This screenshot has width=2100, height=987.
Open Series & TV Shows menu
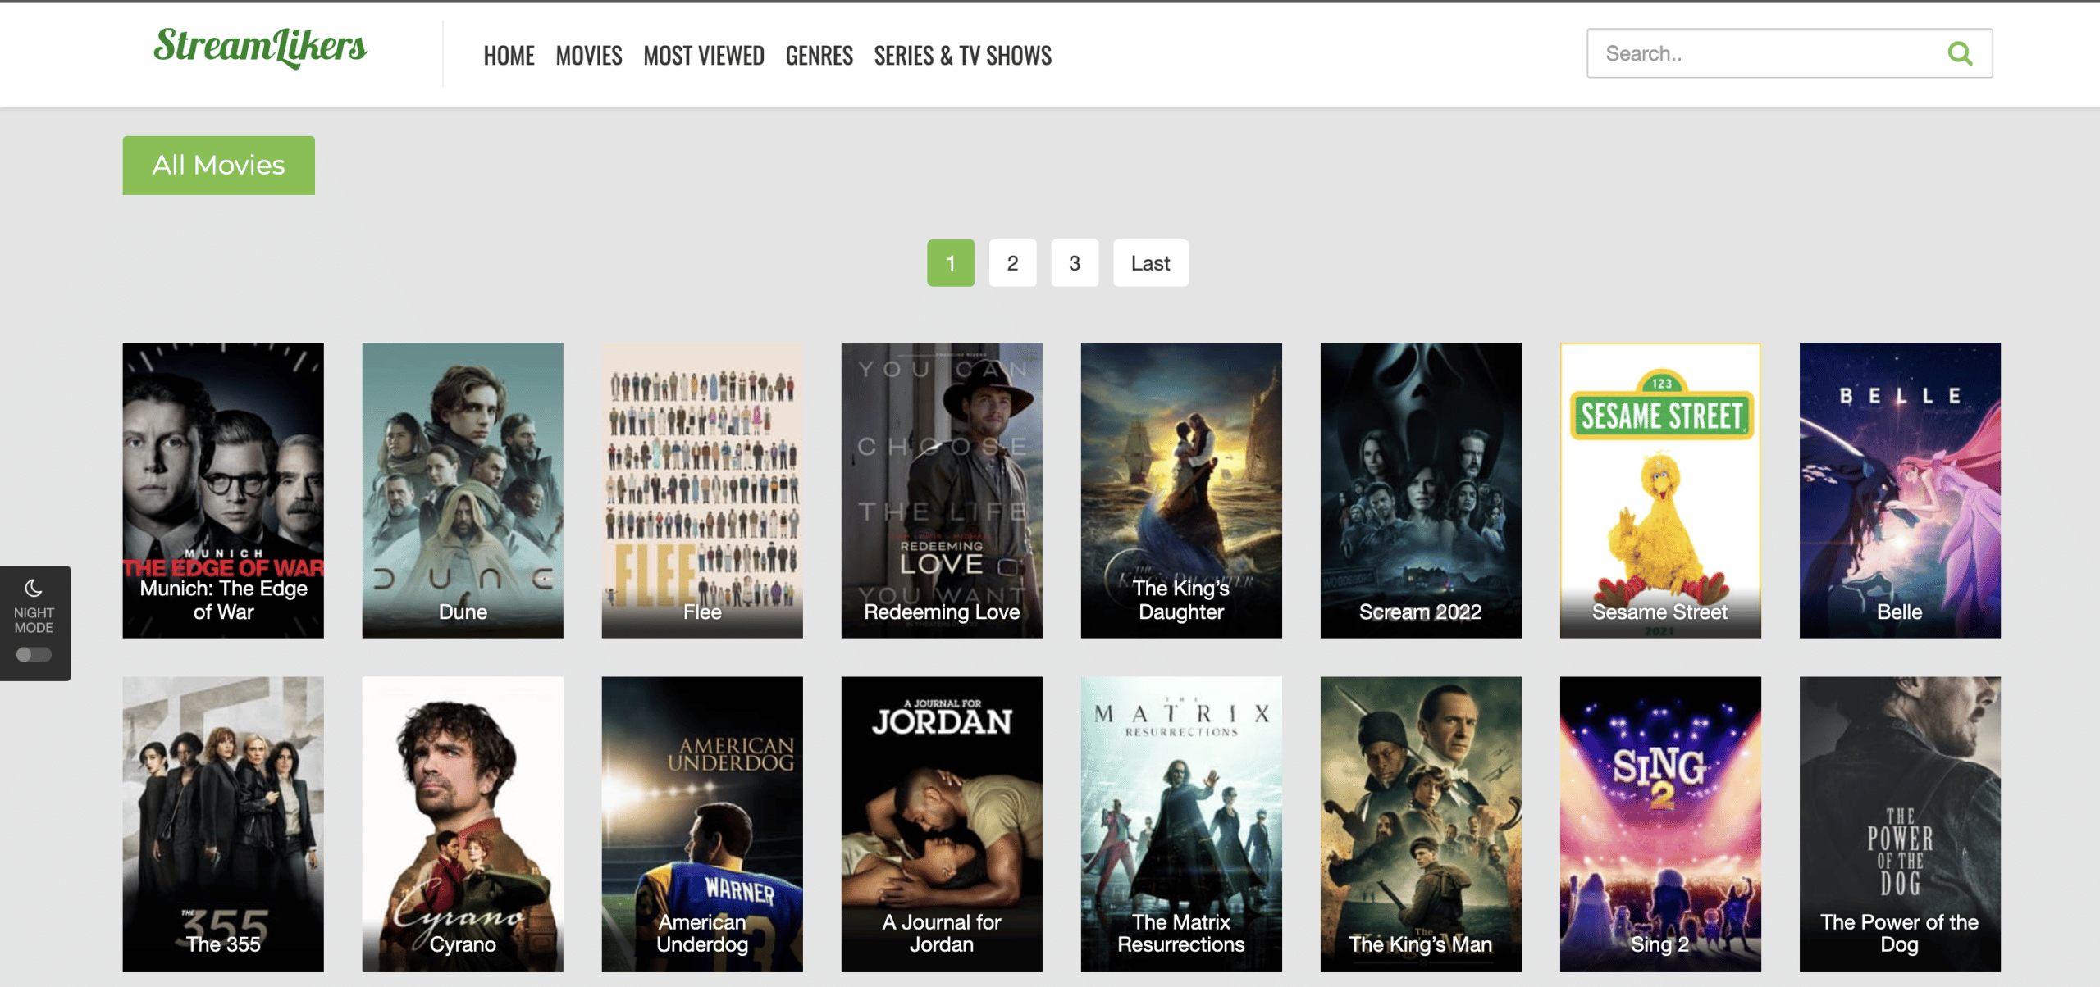(x=962, y=56)
